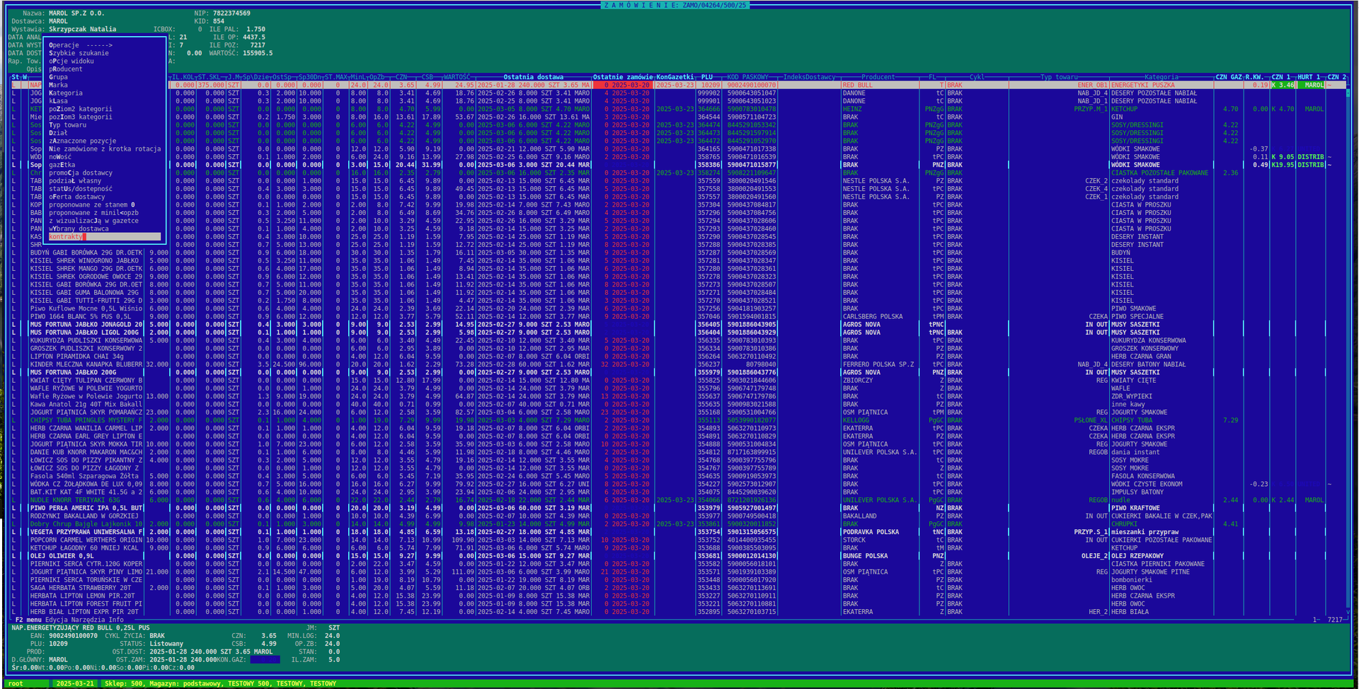Click the Ostatnia dostawa column header
Viewport: 1359px width, 689px height.
tap(533, 77)
